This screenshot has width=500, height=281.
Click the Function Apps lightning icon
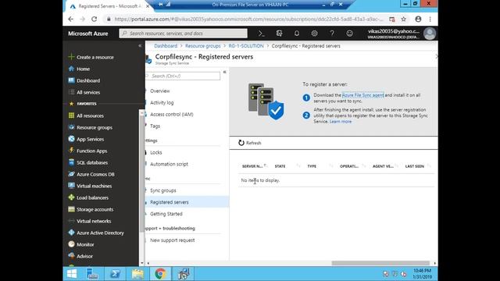click(x=71, y=151)
